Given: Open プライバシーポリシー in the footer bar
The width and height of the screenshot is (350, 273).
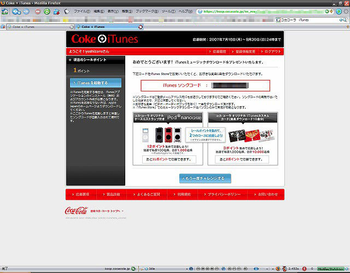Looking at the screenshot, I should pyautogui.click(x=223, y=194).
